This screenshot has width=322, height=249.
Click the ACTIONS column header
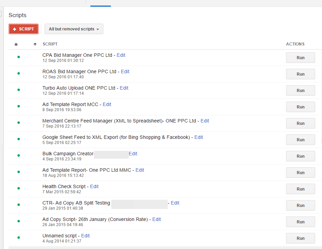tap(295, 44)
